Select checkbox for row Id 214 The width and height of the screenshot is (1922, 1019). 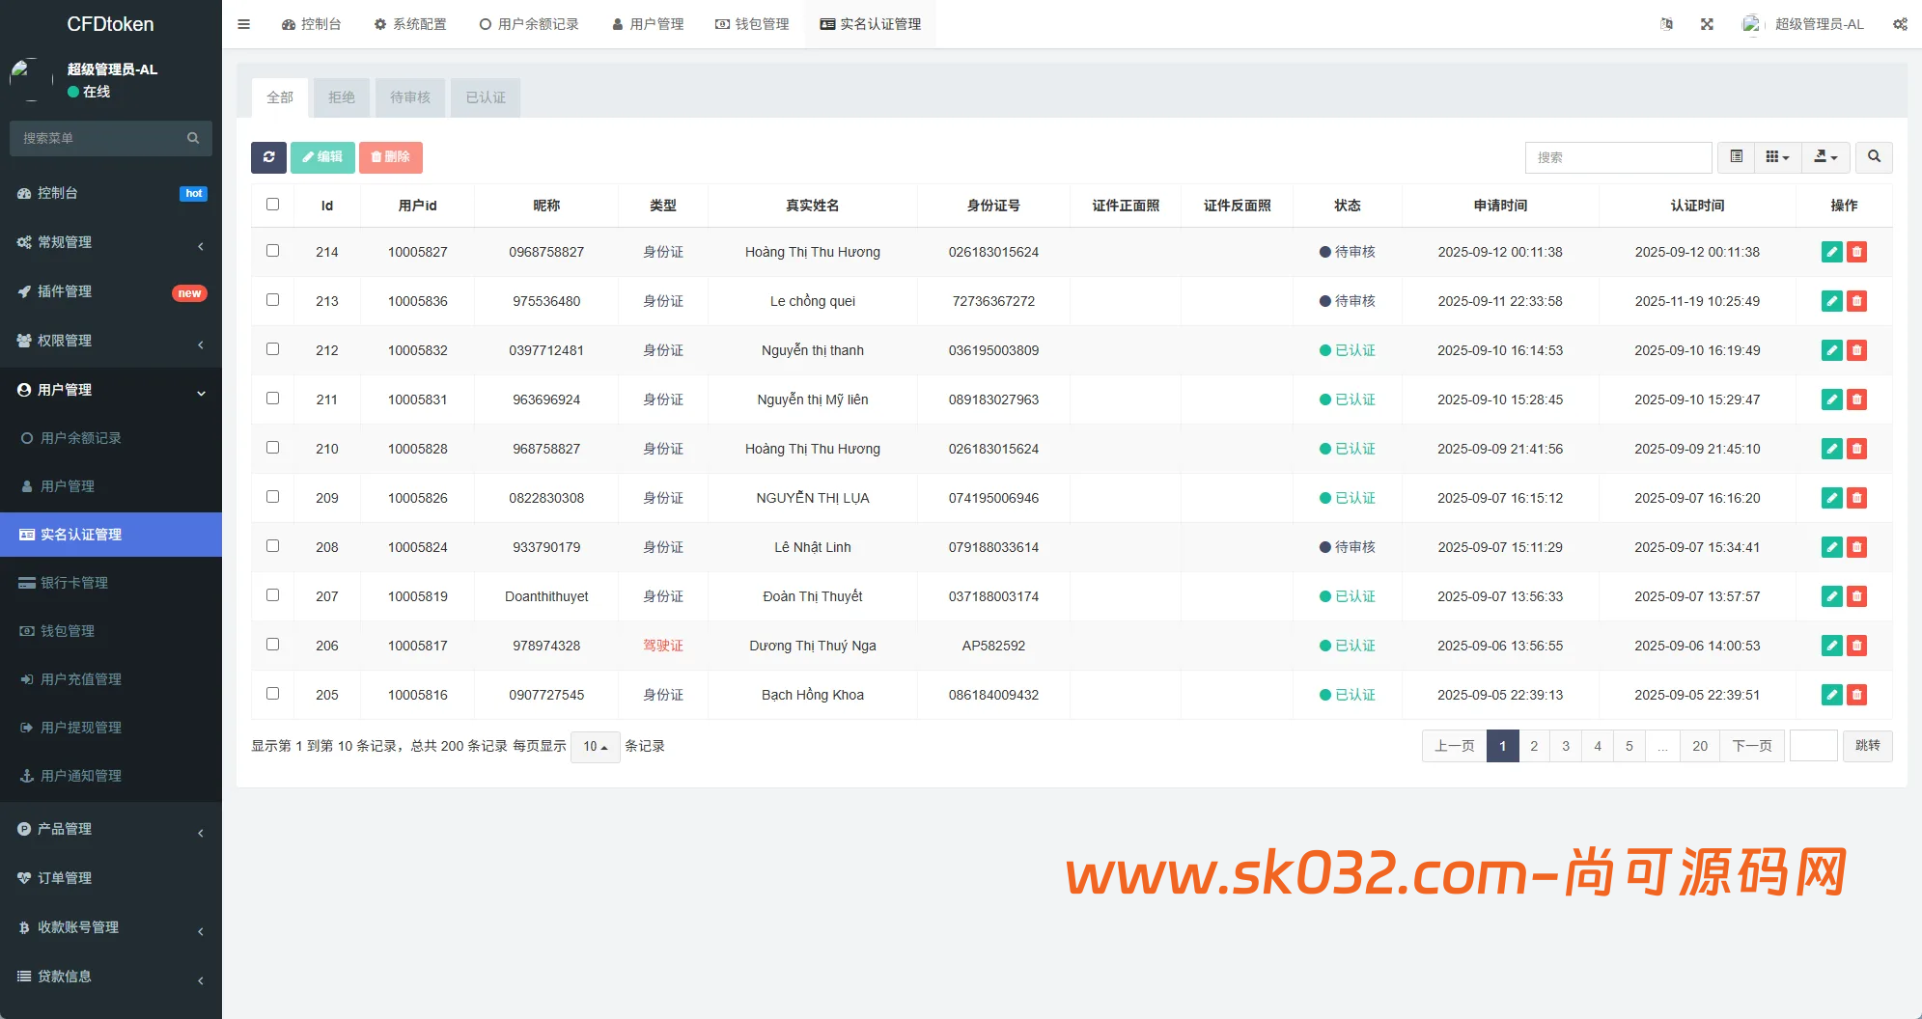point(272,251)
